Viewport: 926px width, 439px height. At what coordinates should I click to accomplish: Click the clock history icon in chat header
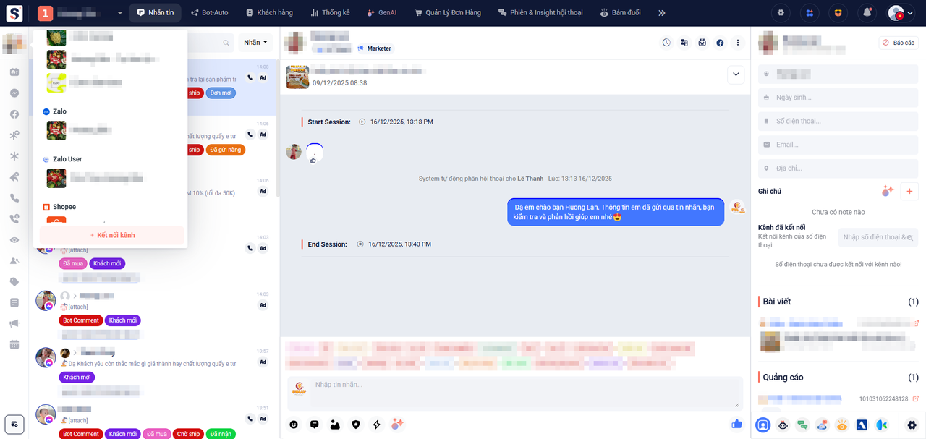point(666,43)
